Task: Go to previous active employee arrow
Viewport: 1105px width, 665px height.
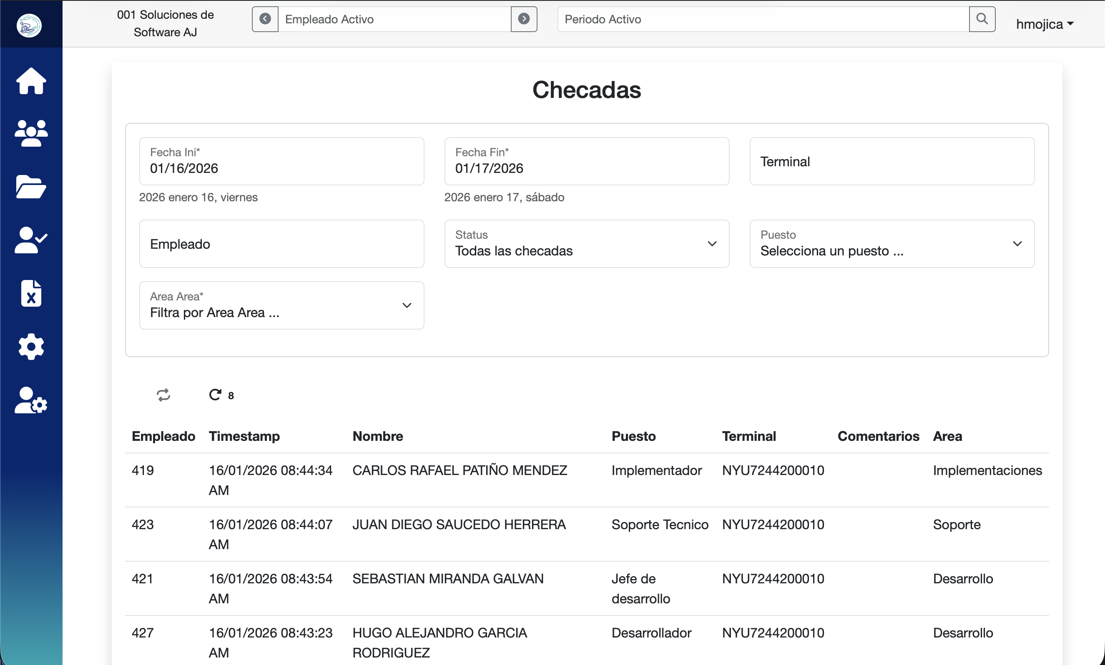Action: tap(265, 19)
